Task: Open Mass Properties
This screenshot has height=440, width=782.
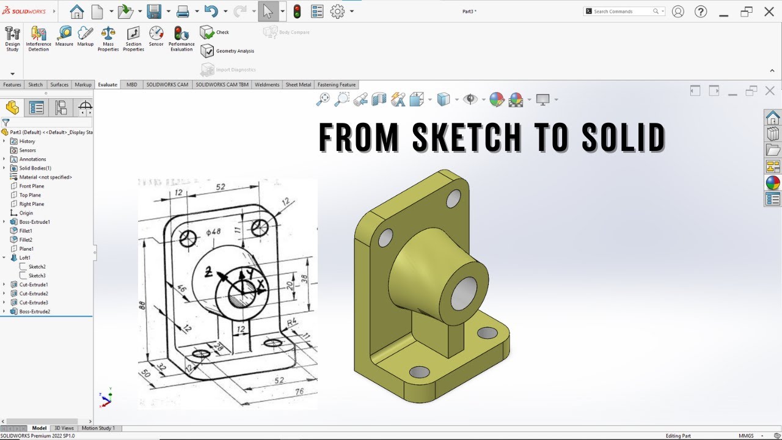Action: pos(108,38)
